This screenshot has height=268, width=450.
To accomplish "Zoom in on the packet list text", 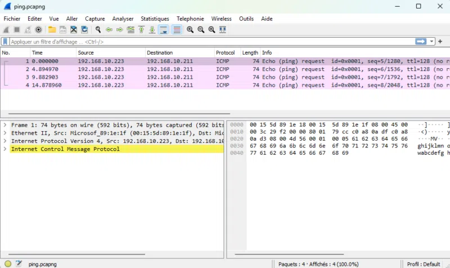I will [190, 30].
